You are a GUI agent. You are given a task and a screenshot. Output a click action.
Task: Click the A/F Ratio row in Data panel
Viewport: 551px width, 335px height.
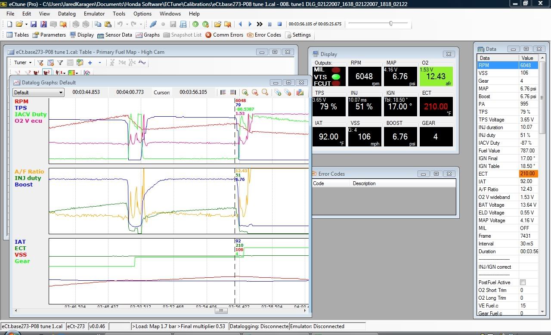tap(508, 189)
